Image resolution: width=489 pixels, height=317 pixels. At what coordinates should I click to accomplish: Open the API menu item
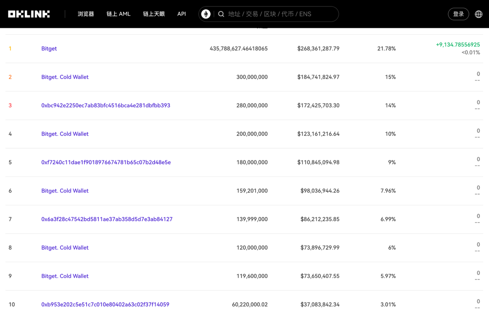click(x=181, y=14)
